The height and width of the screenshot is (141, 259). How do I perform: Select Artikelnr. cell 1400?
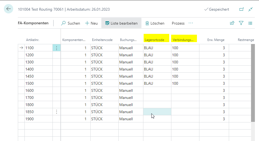(38, 69)
